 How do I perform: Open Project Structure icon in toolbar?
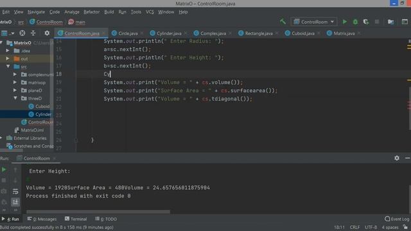391,22
